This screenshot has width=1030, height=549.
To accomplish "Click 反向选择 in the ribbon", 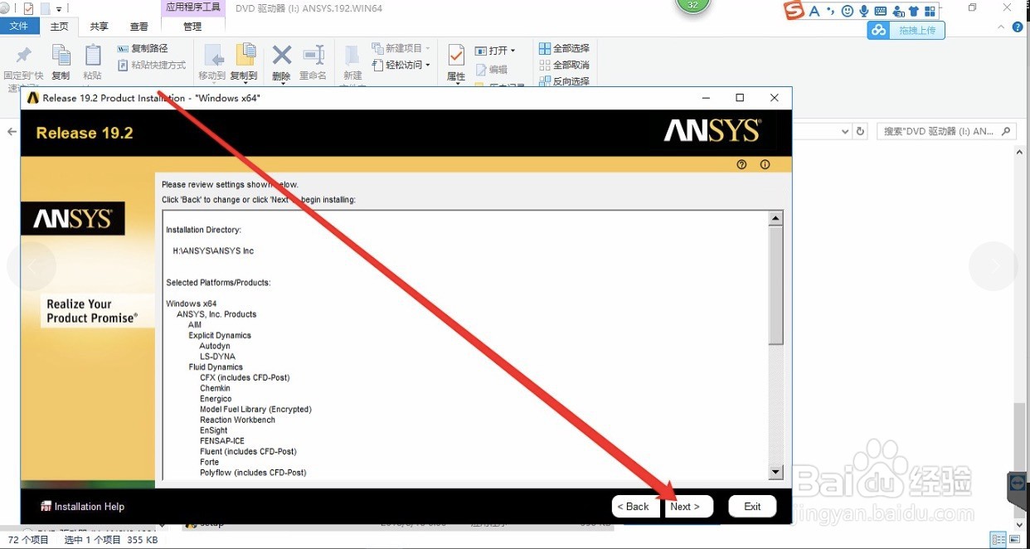I will point(564,81).
